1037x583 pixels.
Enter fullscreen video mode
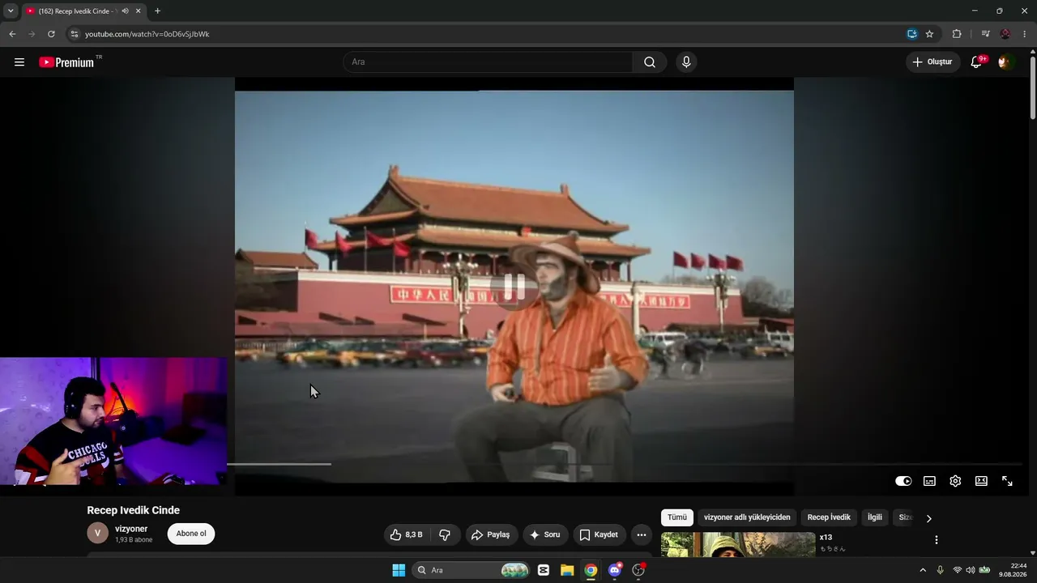pos(1007,481)
